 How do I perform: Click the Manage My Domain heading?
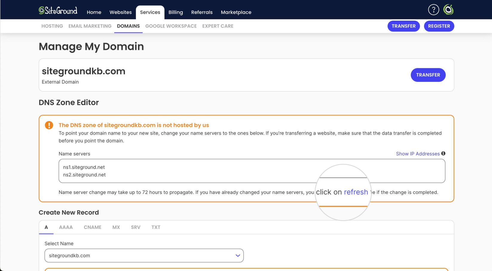pyautogui.click(x=91, y=47)
